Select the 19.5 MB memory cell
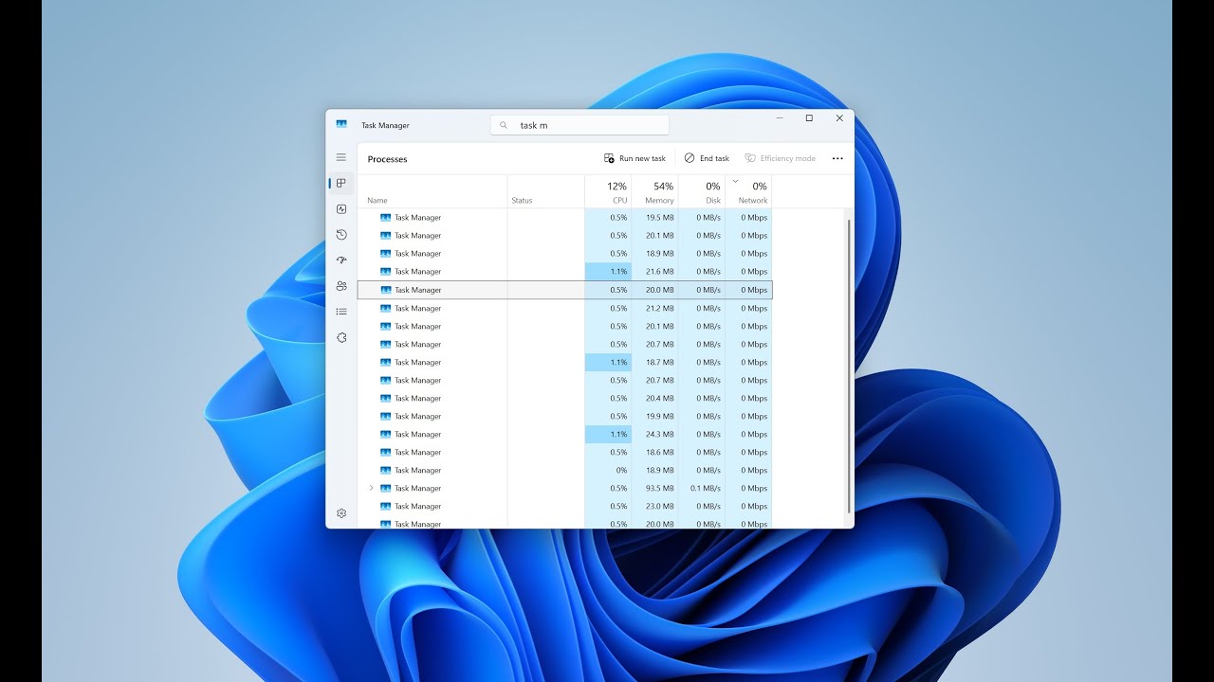 654,217
